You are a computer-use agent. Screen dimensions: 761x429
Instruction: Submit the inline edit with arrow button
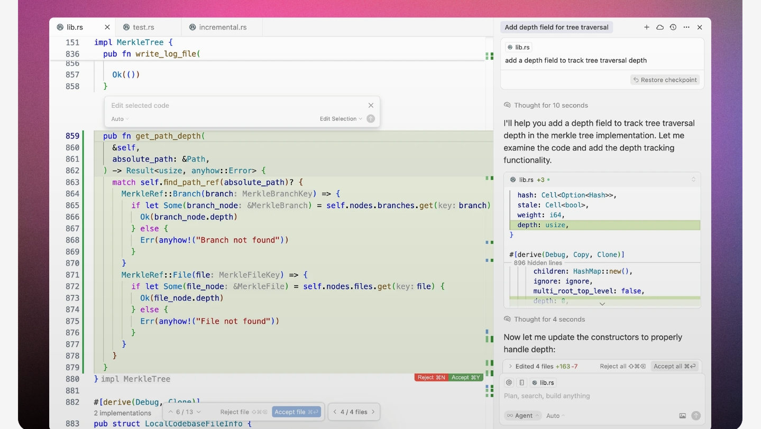point(371,119)
